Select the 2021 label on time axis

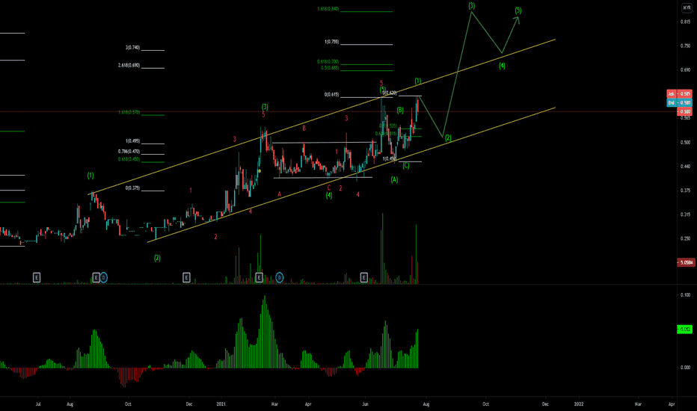click(221, 404)
